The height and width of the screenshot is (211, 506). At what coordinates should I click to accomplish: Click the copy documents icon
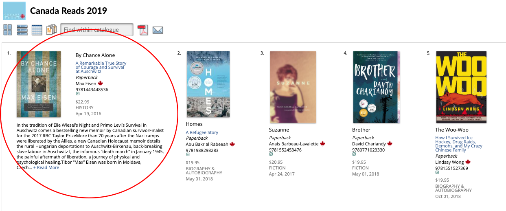[x=51, y=30]
